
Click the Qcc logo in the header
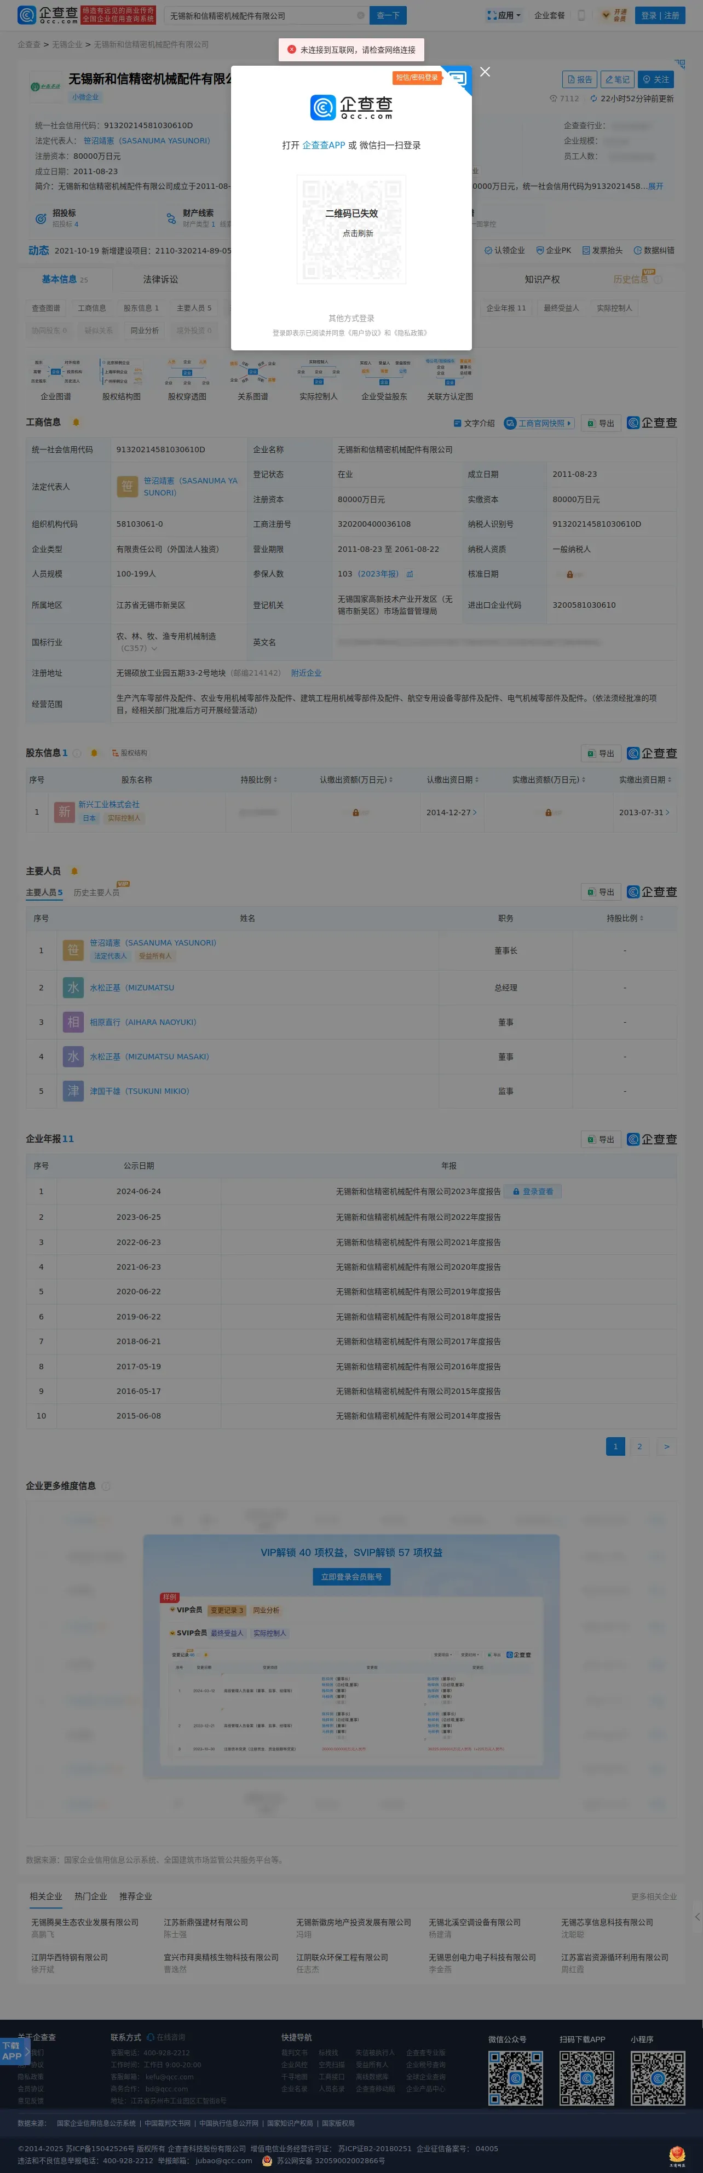point(47,15)
